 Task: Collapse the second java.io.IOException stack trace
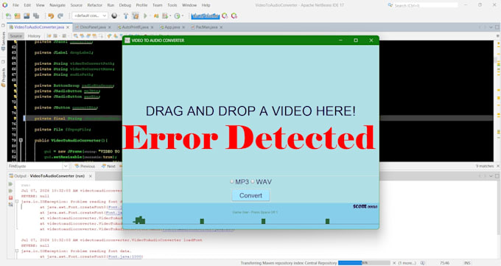pos(17,251)
